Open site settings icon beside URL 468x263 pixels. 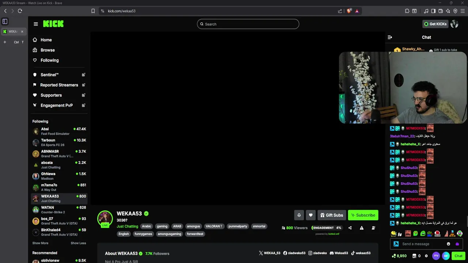(102, 11)
